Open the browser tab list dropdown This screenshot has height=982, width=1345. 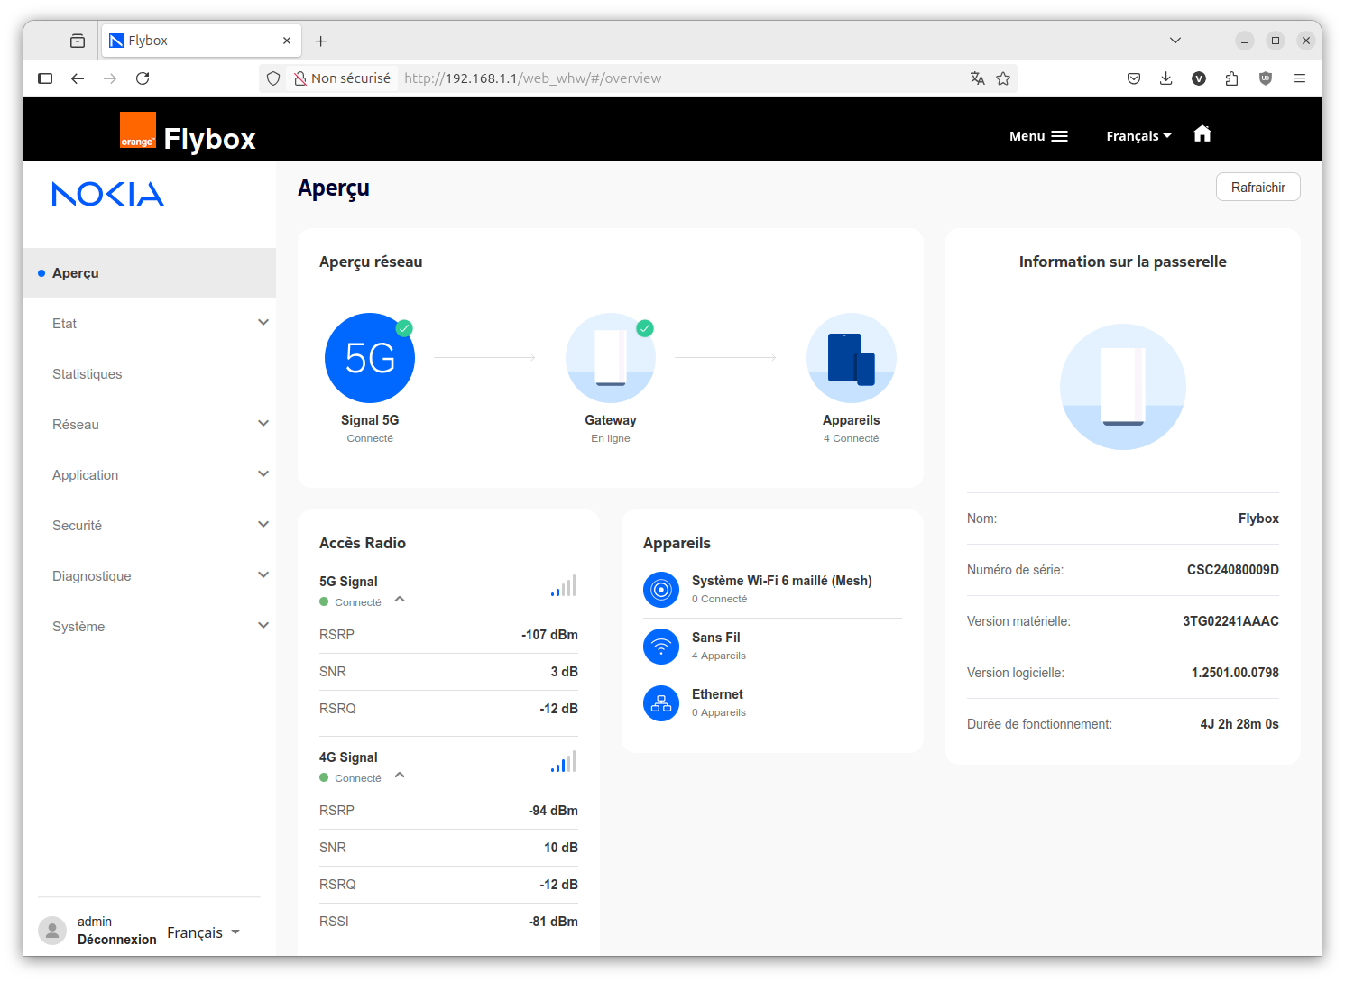coord(1175,41)
